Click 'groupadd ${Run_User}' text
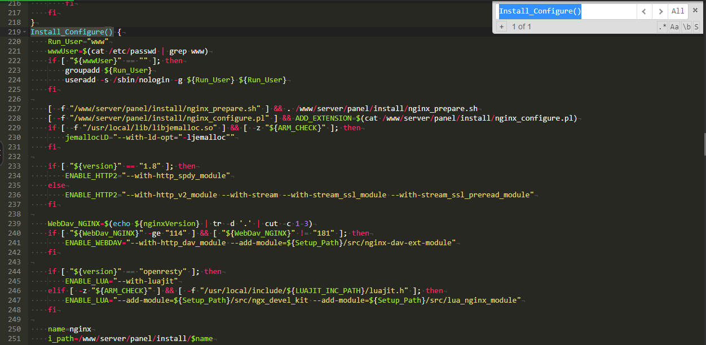 (x=108, y=70)
